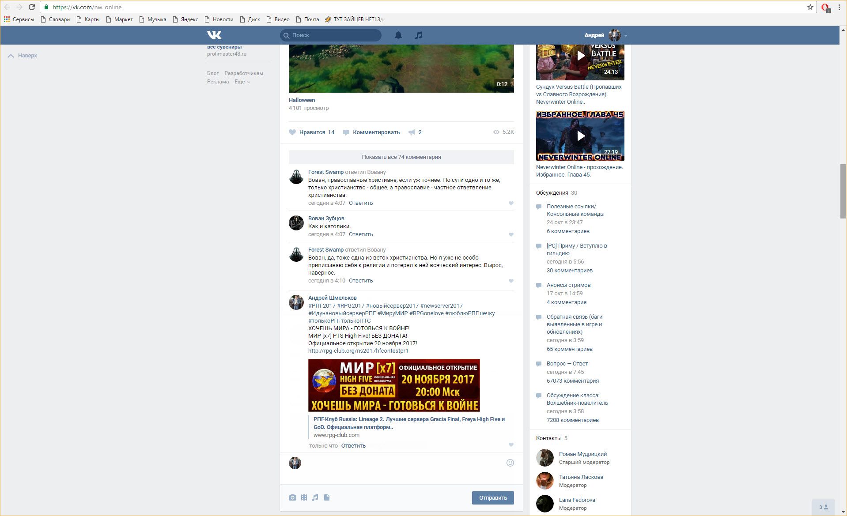Click the Opera extension icon in toolbar
Image resolution: width=847 pixels, height=516 pixels.
[825, 8]
